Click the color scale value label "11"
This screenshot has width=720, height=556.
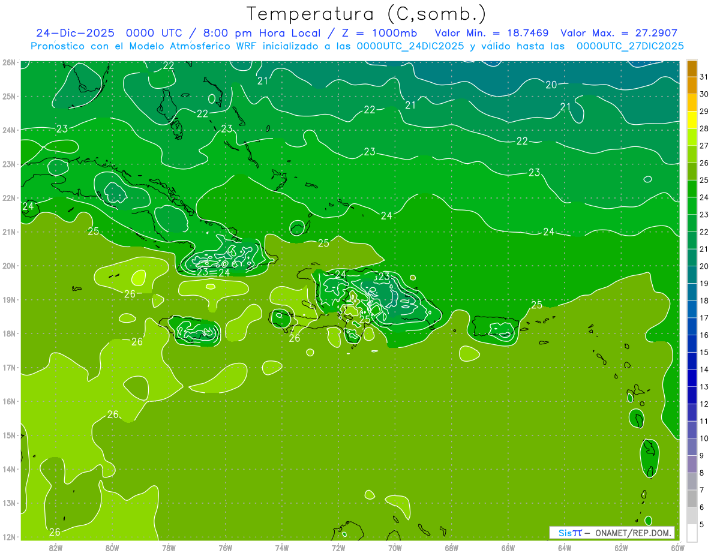click(704, 421)
